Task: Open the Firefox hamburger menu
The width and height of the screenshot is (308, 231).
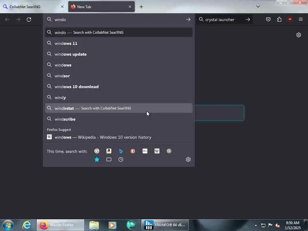Action: tap(301, 19)
